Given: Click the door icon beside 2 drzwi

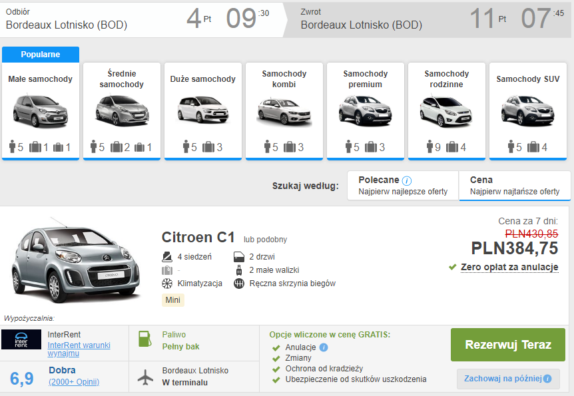Looking at the screenshot, I should 239,256.
